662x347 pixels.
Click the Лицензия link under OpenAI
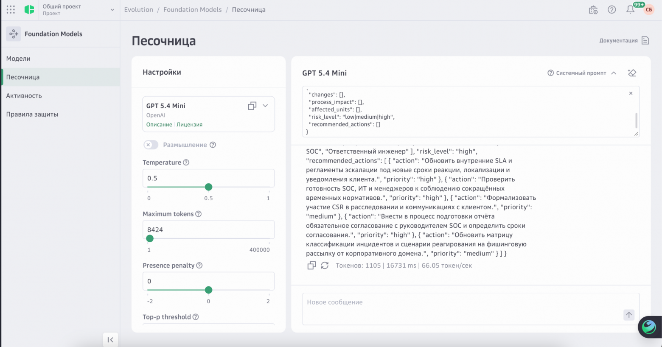(x=189, y=125)
